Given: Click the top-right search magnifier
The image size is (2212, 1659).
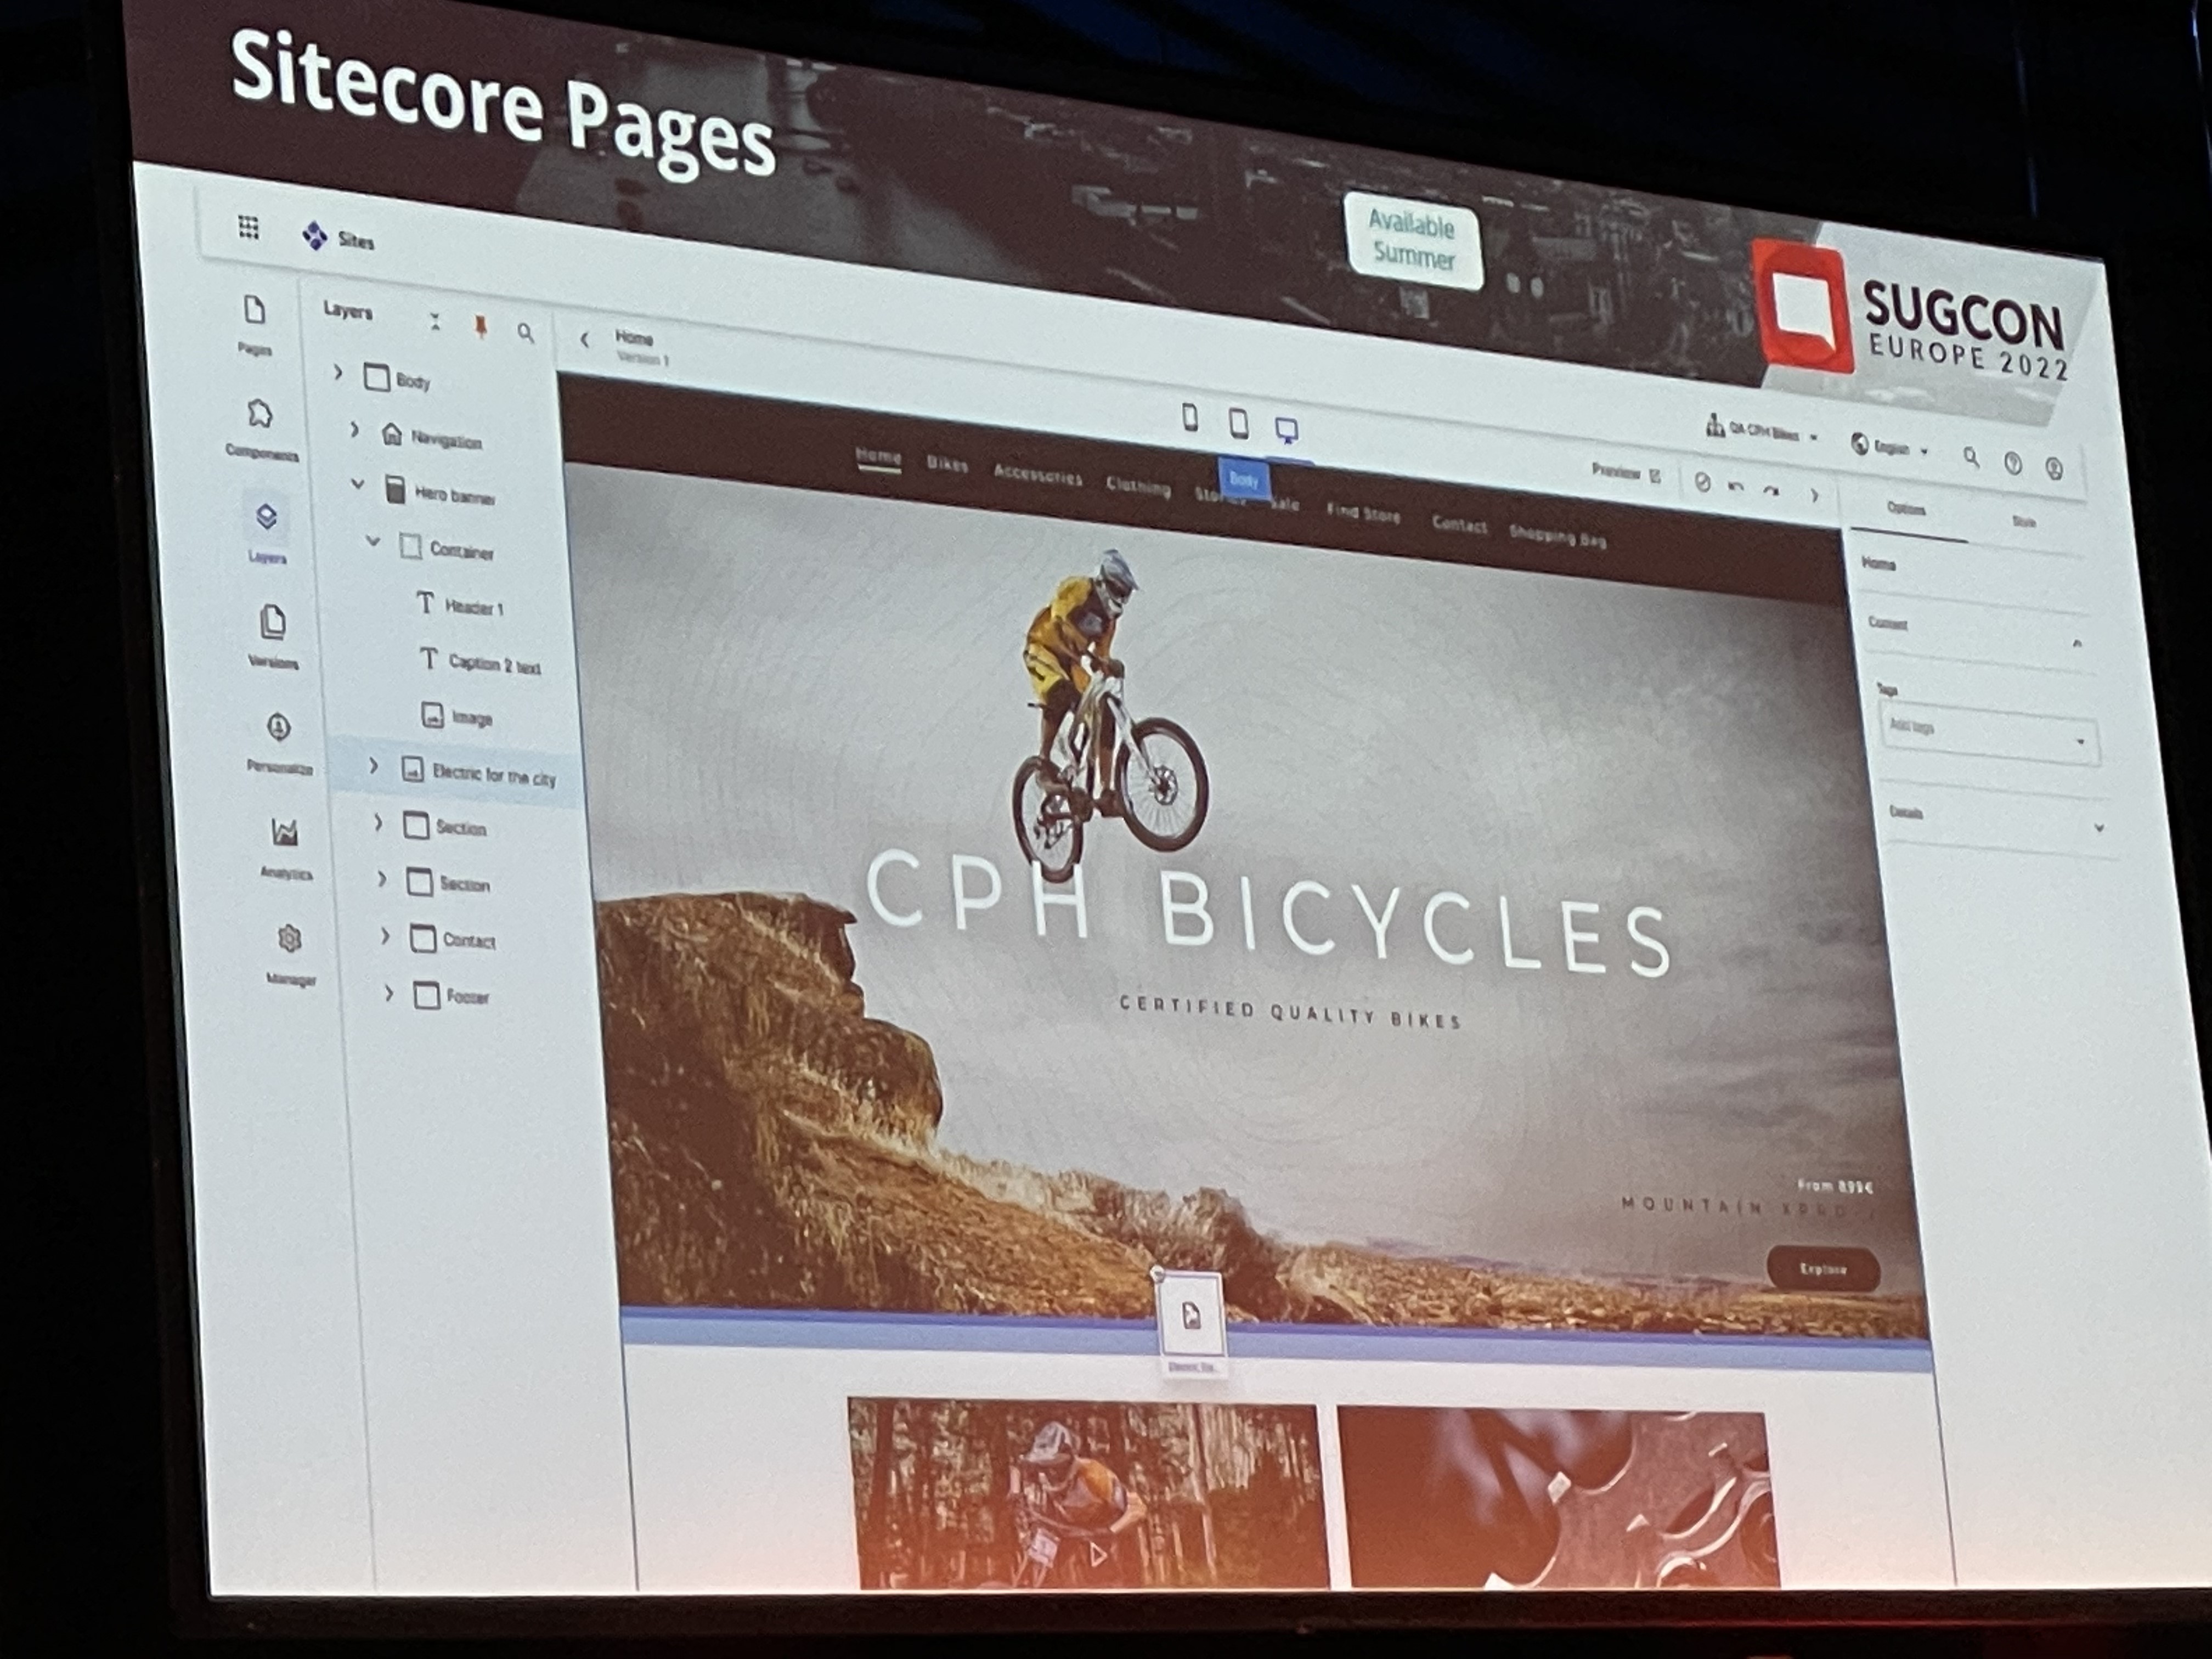Looking at the screenshot, I should point(1970,457).
